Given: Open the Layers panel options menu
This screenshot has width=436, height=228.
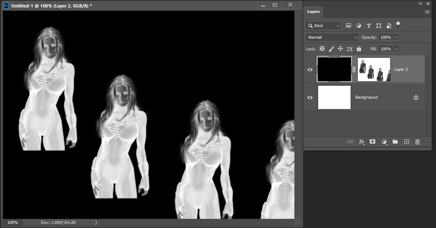Looking at the screenshot, I should [427, 12].
